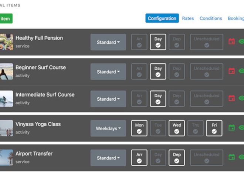Click green calendar icon for Vinyasa Yoga Class
244x174 pixels.
[x=232, y=128]
